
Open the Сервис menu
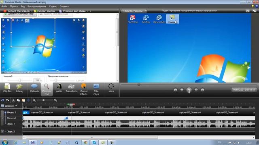53,6
